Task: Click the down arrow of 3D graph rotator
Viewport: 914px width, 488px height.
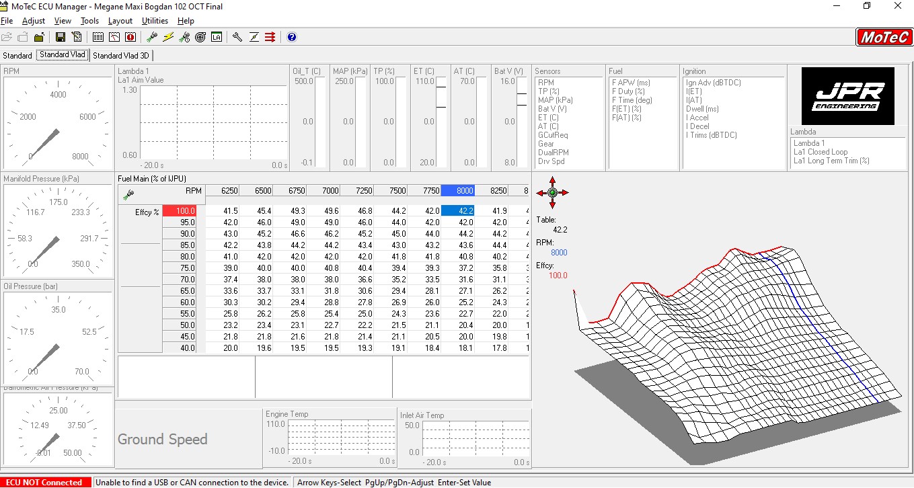Action: tap(552, 204)
